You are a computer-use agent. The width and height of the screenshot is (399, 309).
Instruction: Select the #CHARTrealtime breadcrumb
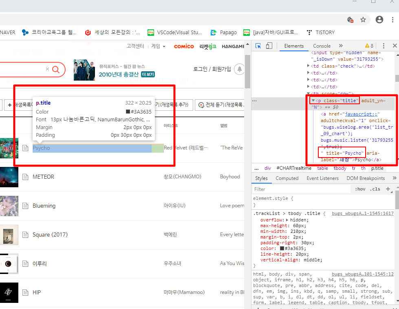coord(294,168)
